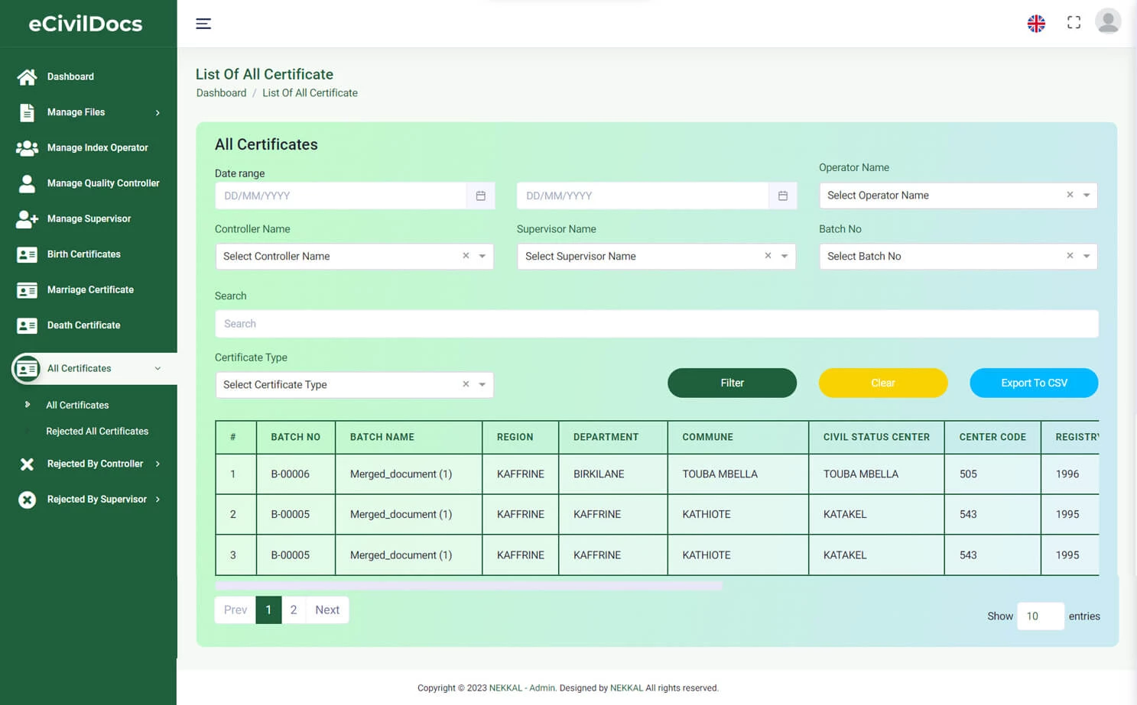Switch language using the UK flag icon
The height and width of the screenshot is (705, 1137).
coord(1036,24)
